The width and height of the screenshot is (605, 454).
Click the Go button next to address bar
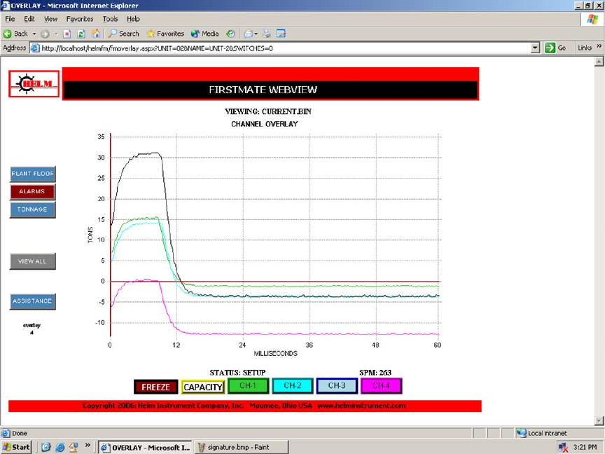555,48
